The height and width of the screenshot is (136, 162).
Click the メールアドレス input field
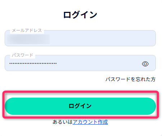pos(80,38)
